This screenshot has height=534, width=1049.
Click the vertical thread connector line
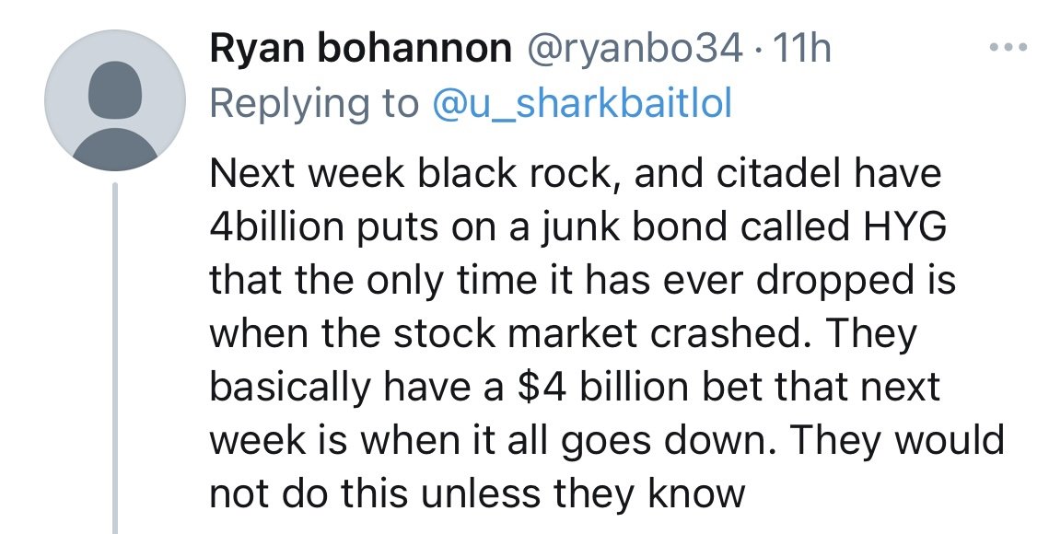coord(115,358)
